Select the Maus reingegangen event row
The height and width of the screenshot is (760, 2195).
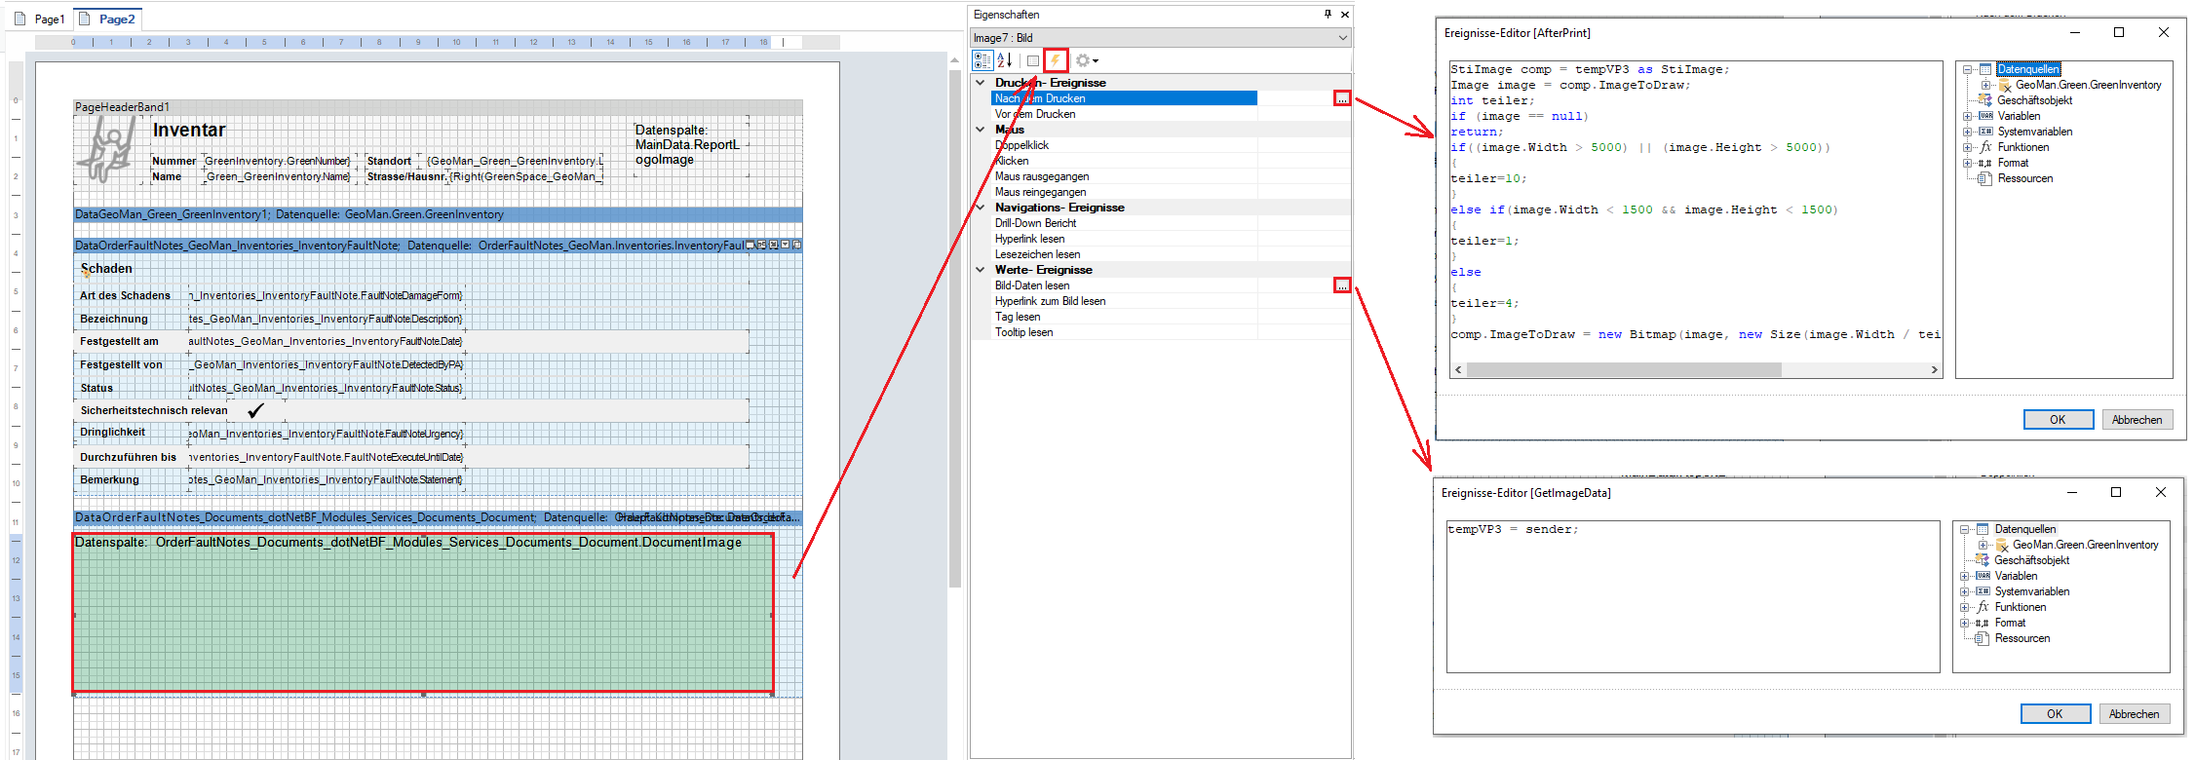pyautogui.click(x=1171, y=192)
